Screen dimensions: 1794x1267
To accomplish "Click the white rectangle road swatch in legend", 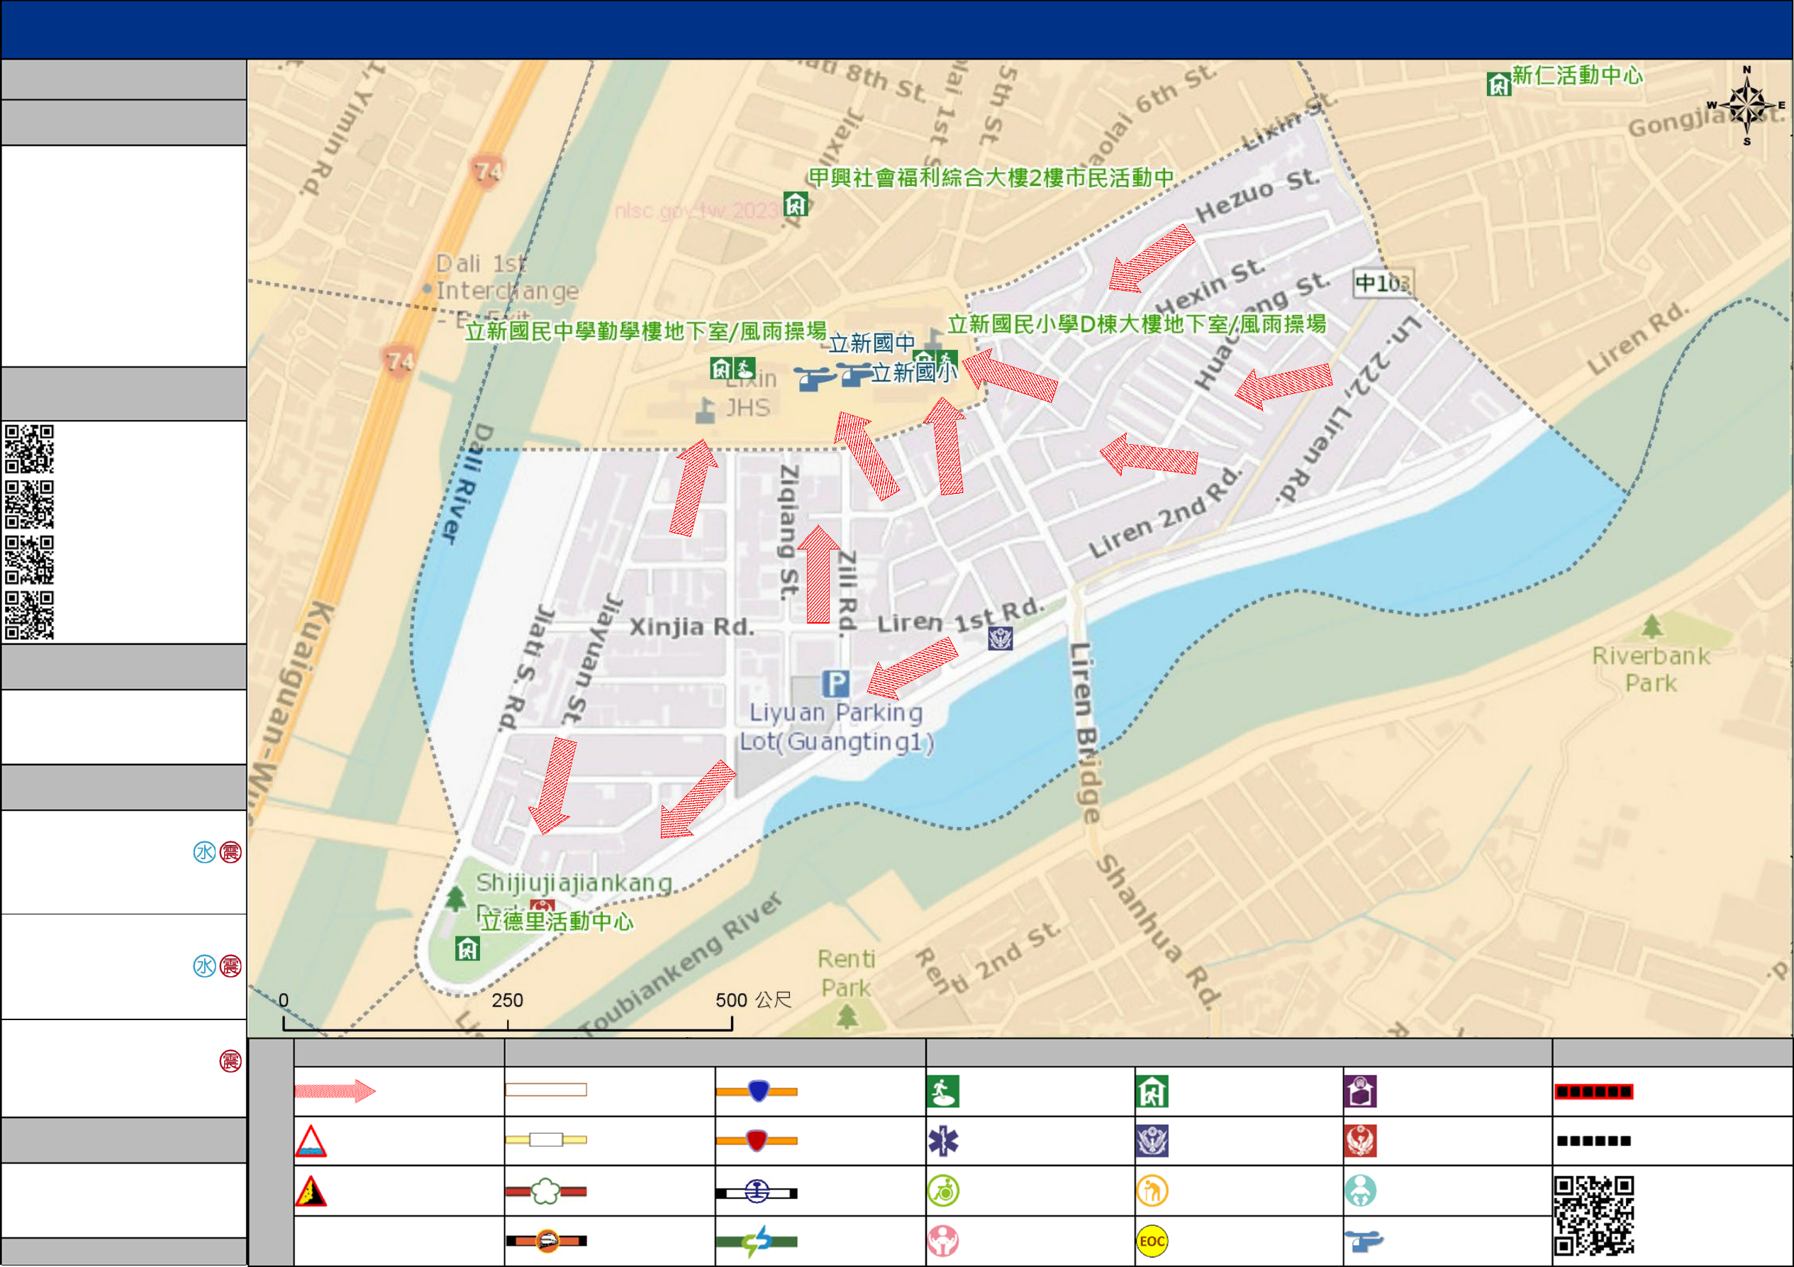I will 546,1090.
